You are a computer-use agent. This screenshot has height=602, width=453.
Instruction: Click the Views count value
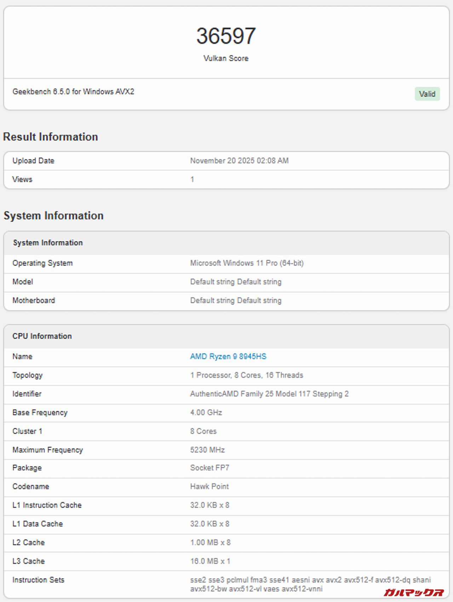click(192, 180)
